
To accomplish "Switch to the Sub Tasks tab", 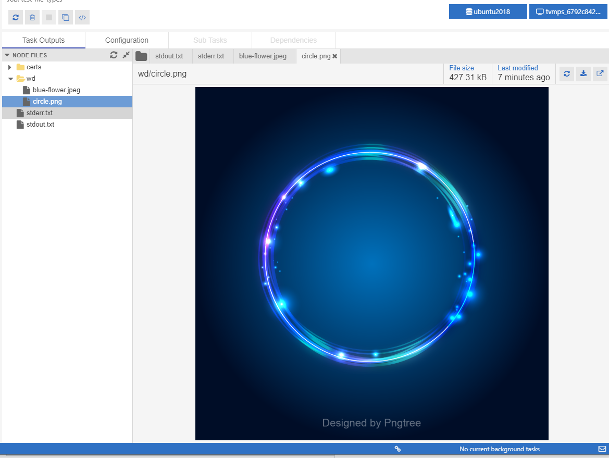I will 210,40.
